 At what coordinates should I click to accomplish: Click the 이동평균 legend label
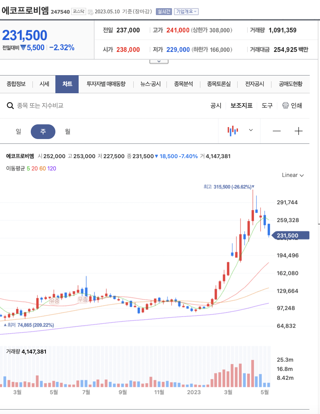[16, 168]
